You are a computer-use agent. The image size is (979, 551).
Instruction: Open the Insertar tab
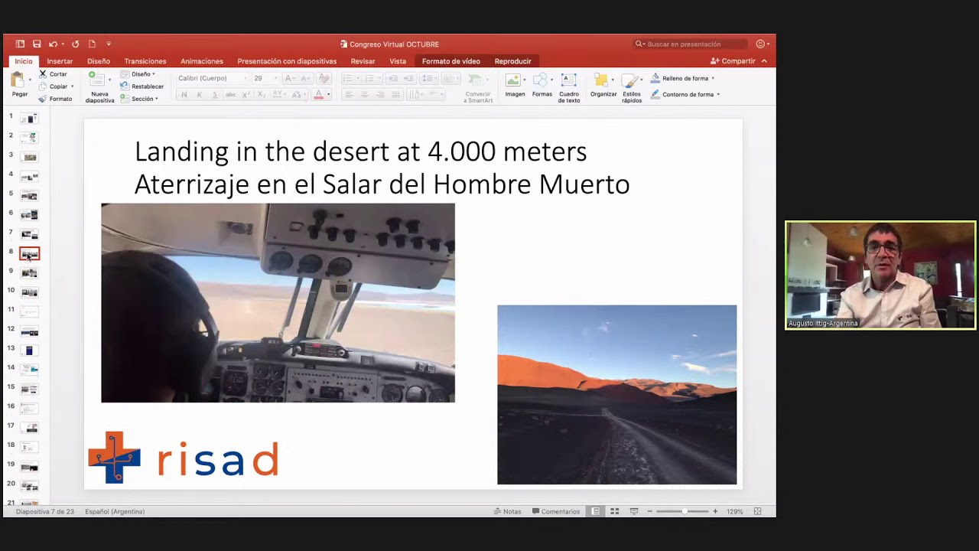(x=60, y=61)
